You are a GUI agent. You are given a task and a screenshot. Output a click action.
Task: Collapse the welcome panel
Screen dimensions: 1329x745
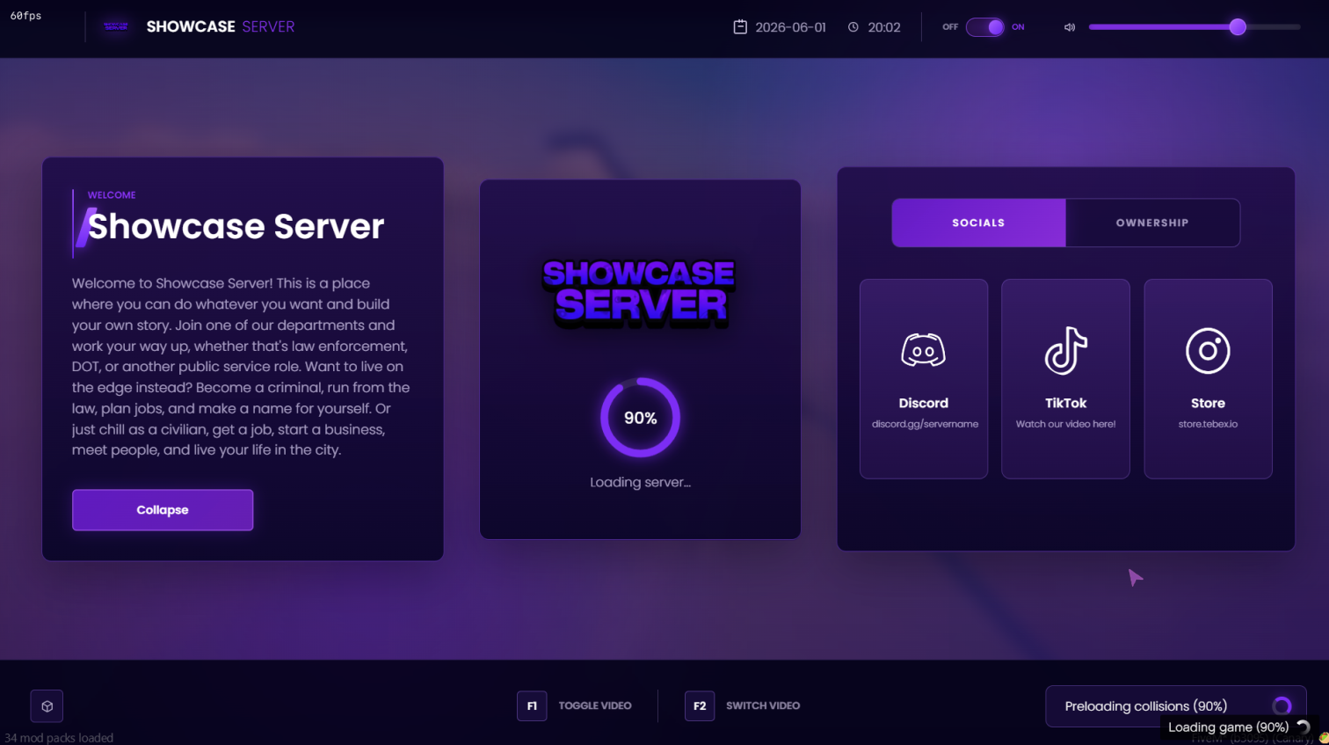pos(163,510)
